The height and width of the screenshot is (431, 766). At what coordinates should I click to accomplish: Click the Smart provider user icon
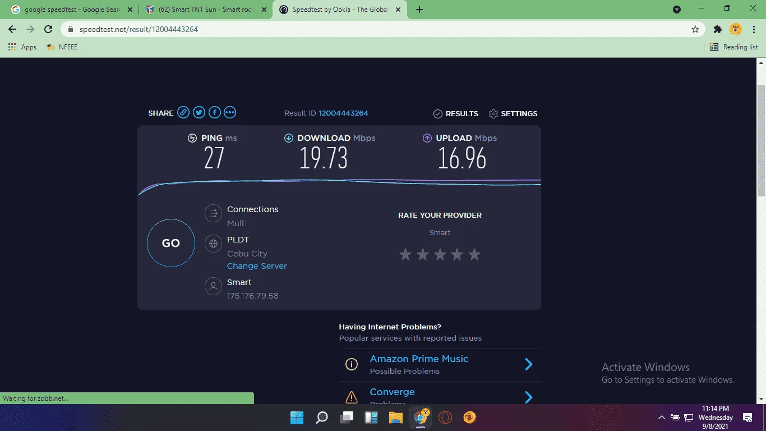213,286
